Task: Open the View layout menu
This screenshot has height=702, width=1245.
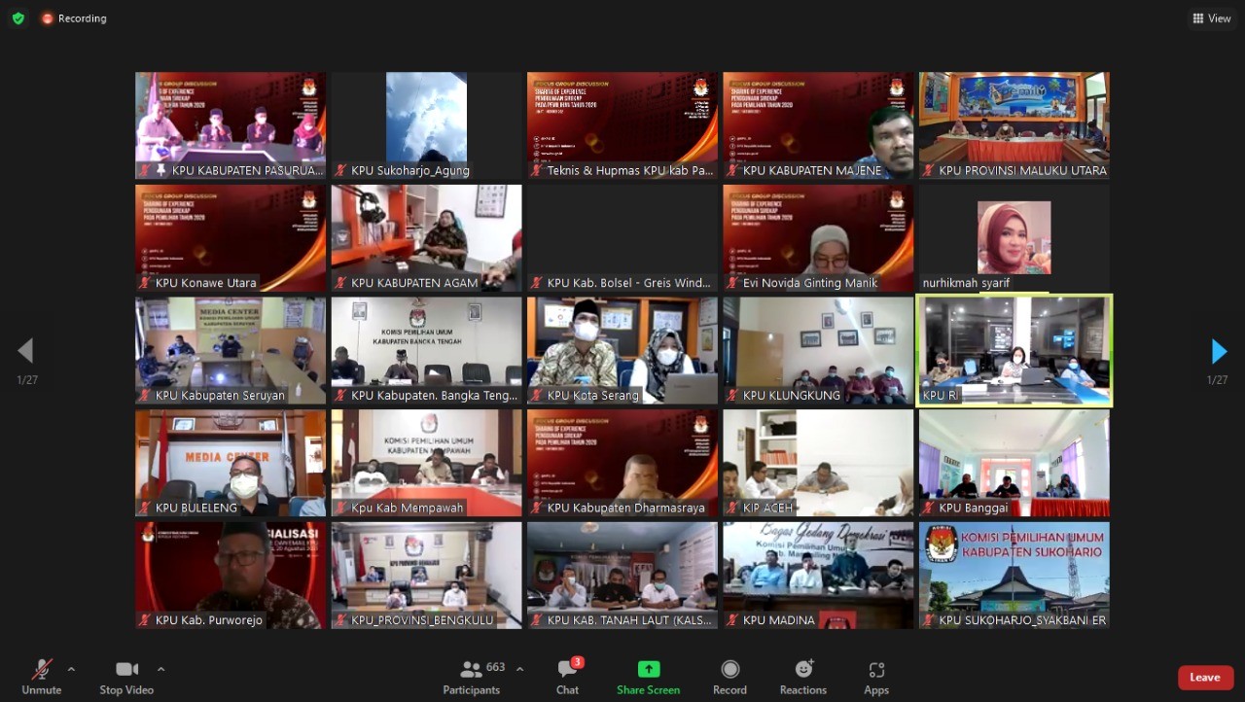Action: pyautogui.click(x=1212, y=18)
